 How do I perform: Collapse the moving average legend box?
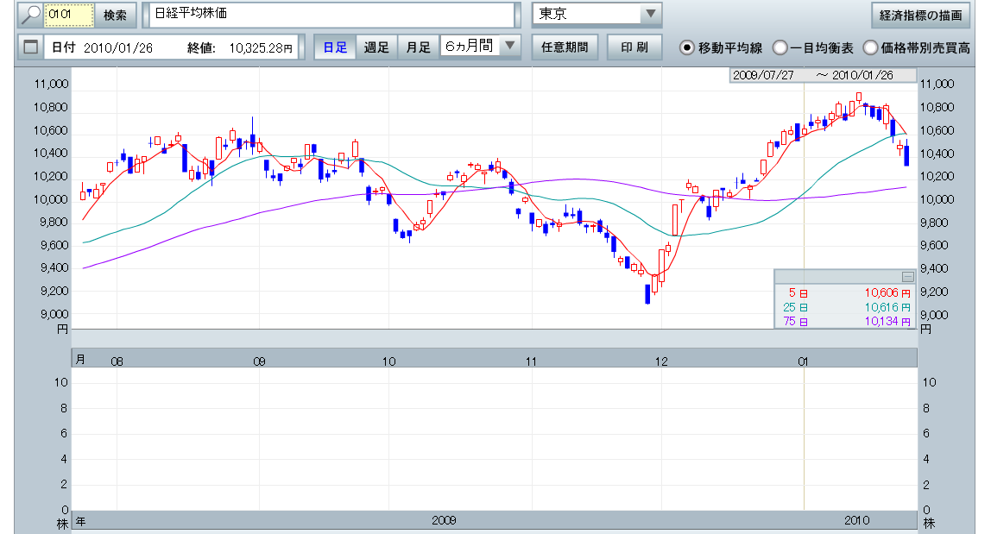pos(907,277)
